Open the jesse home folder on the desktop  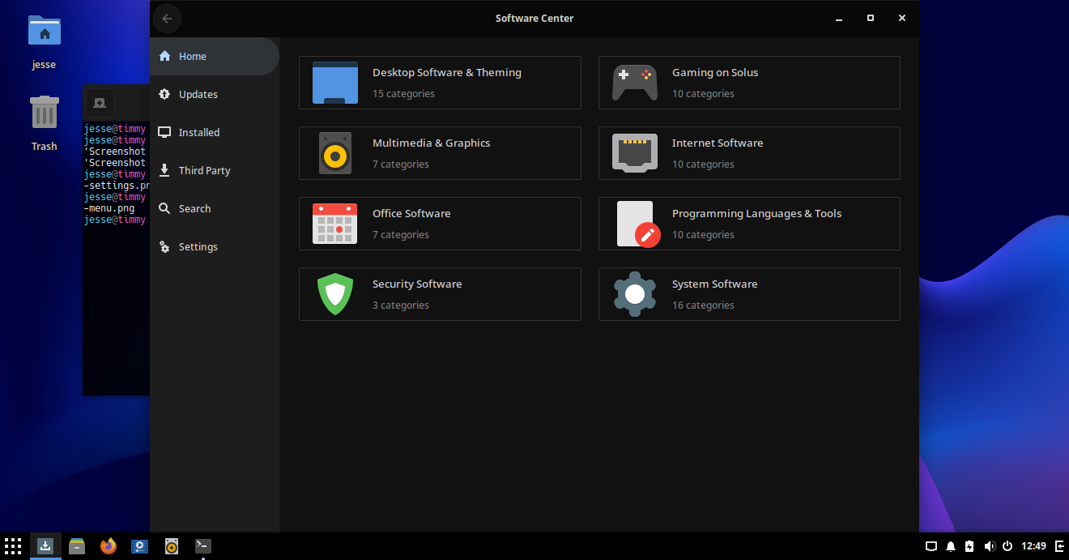pyautogui.click(x=45, y=42)
